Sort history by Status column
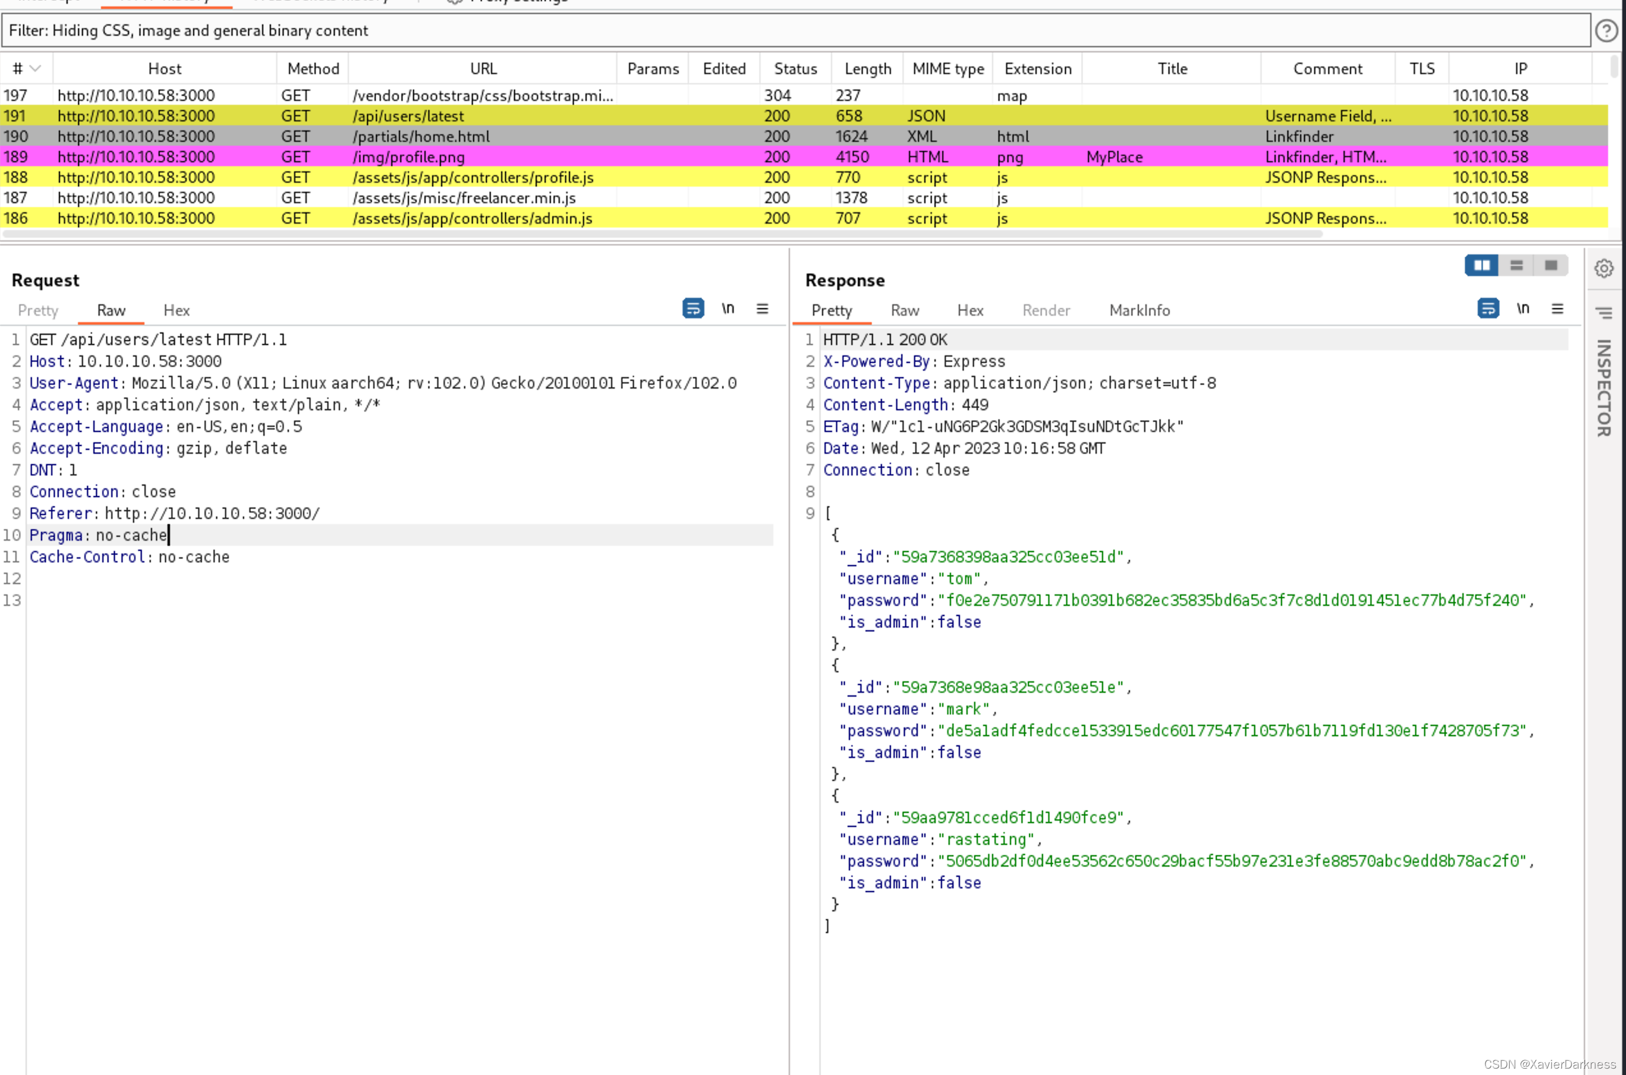The height and width of the screenshot is (1075, 1626). click(x=795, y=68)
